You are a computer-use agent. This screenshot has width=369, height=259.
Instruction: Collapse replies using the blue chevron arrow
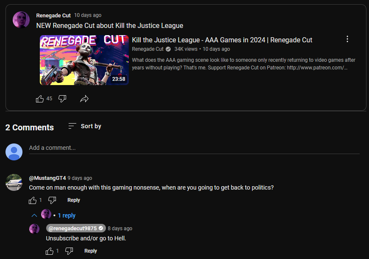pos(34,215)
